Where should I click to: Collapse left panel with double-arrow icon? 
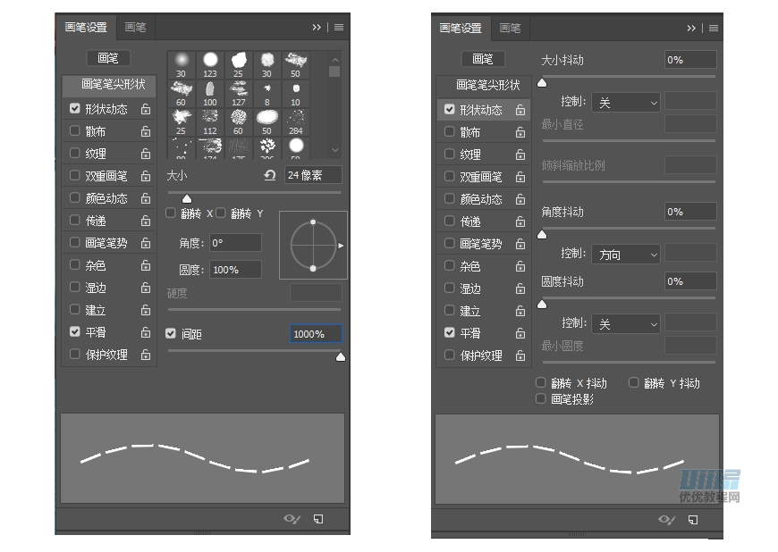click(317, 28)
